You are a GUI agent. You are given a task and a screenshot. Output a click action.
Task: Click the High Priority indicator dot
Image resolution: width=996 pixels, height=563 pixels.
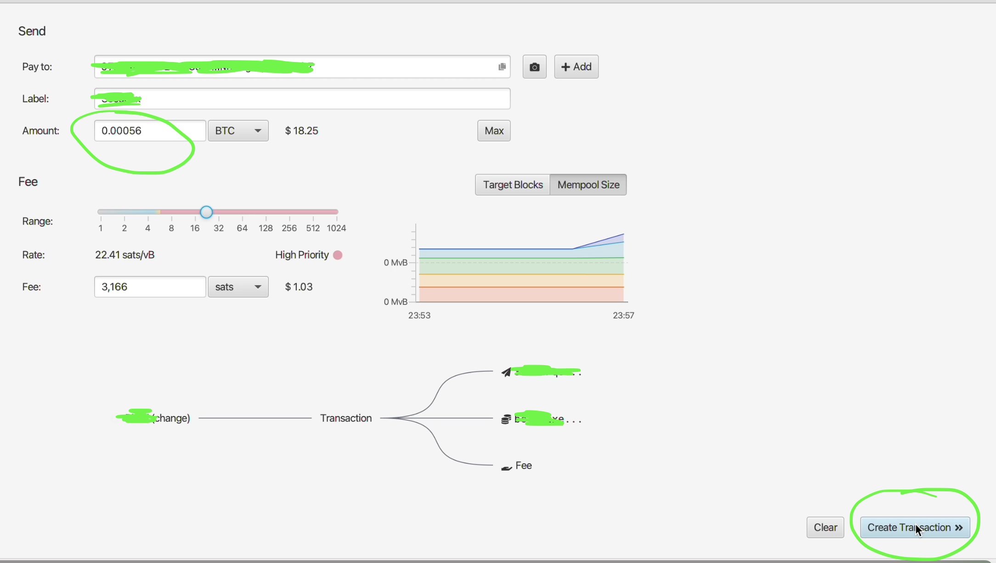pos(338,255)
